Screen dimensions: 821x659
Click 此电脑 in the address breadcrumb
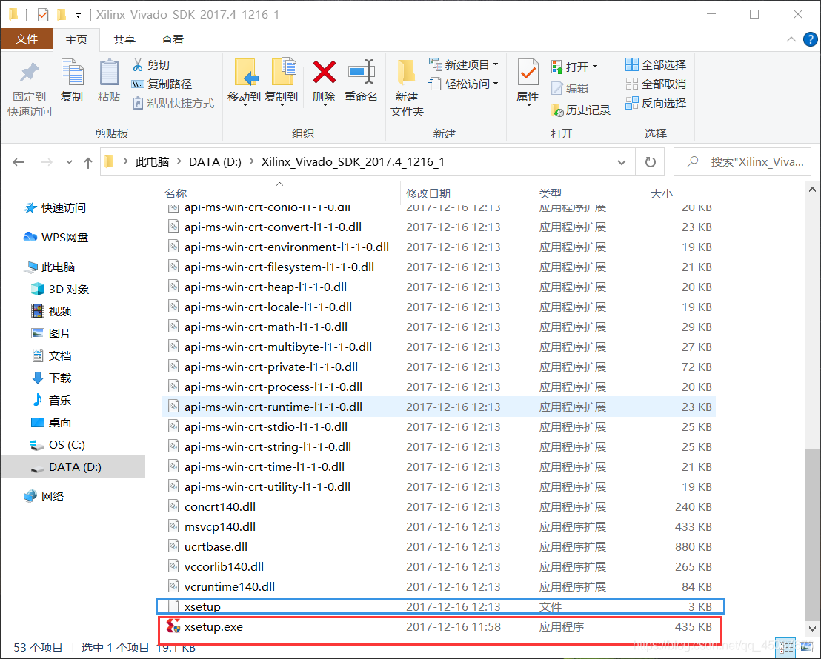coord(153,161)
